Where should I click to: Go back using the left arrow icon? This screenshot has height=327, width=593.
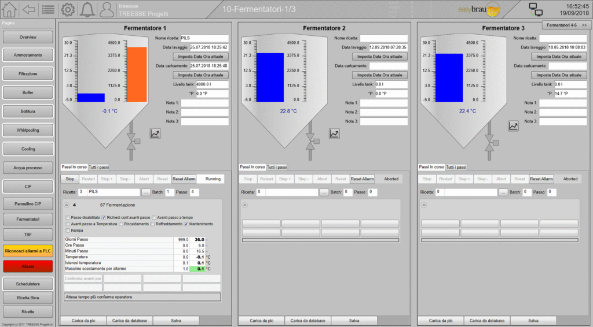(x=29, y=9)
